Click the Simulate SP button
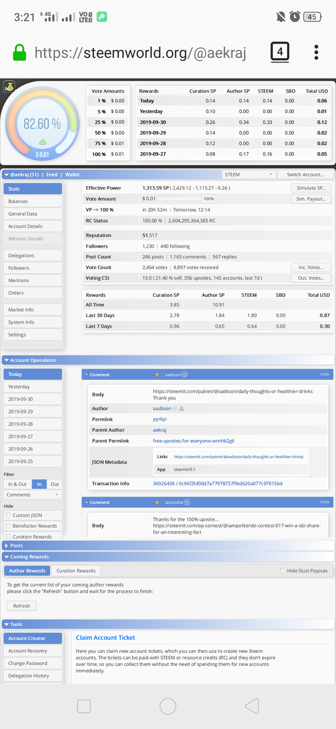The image size is (336, 729). click(311, 188)
